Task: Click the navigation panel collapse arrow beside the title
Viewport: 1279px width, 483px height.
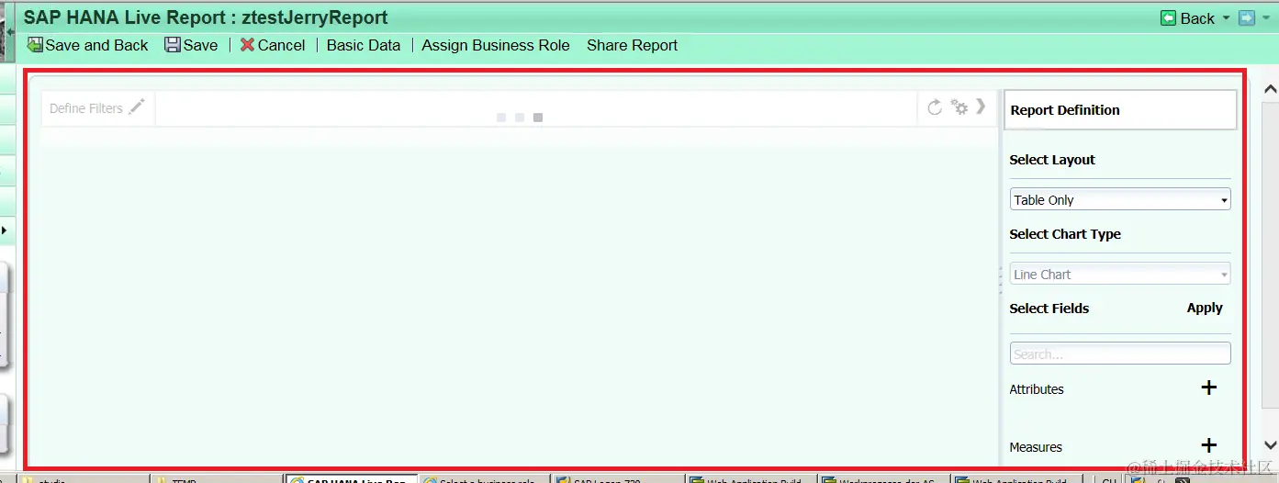Action: pyautogui.click(x=9, y=32)
